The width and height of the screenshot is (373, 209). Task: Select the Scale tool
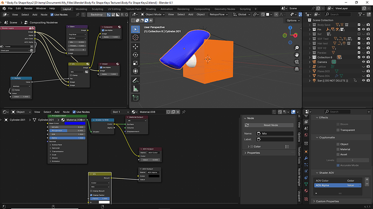tap(135, 63)
